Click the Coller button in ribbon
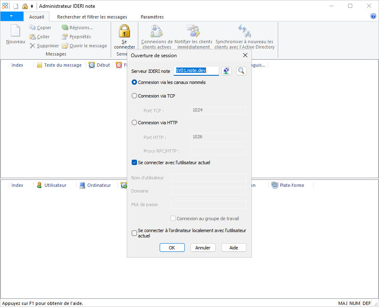 (x=40, y=37)
